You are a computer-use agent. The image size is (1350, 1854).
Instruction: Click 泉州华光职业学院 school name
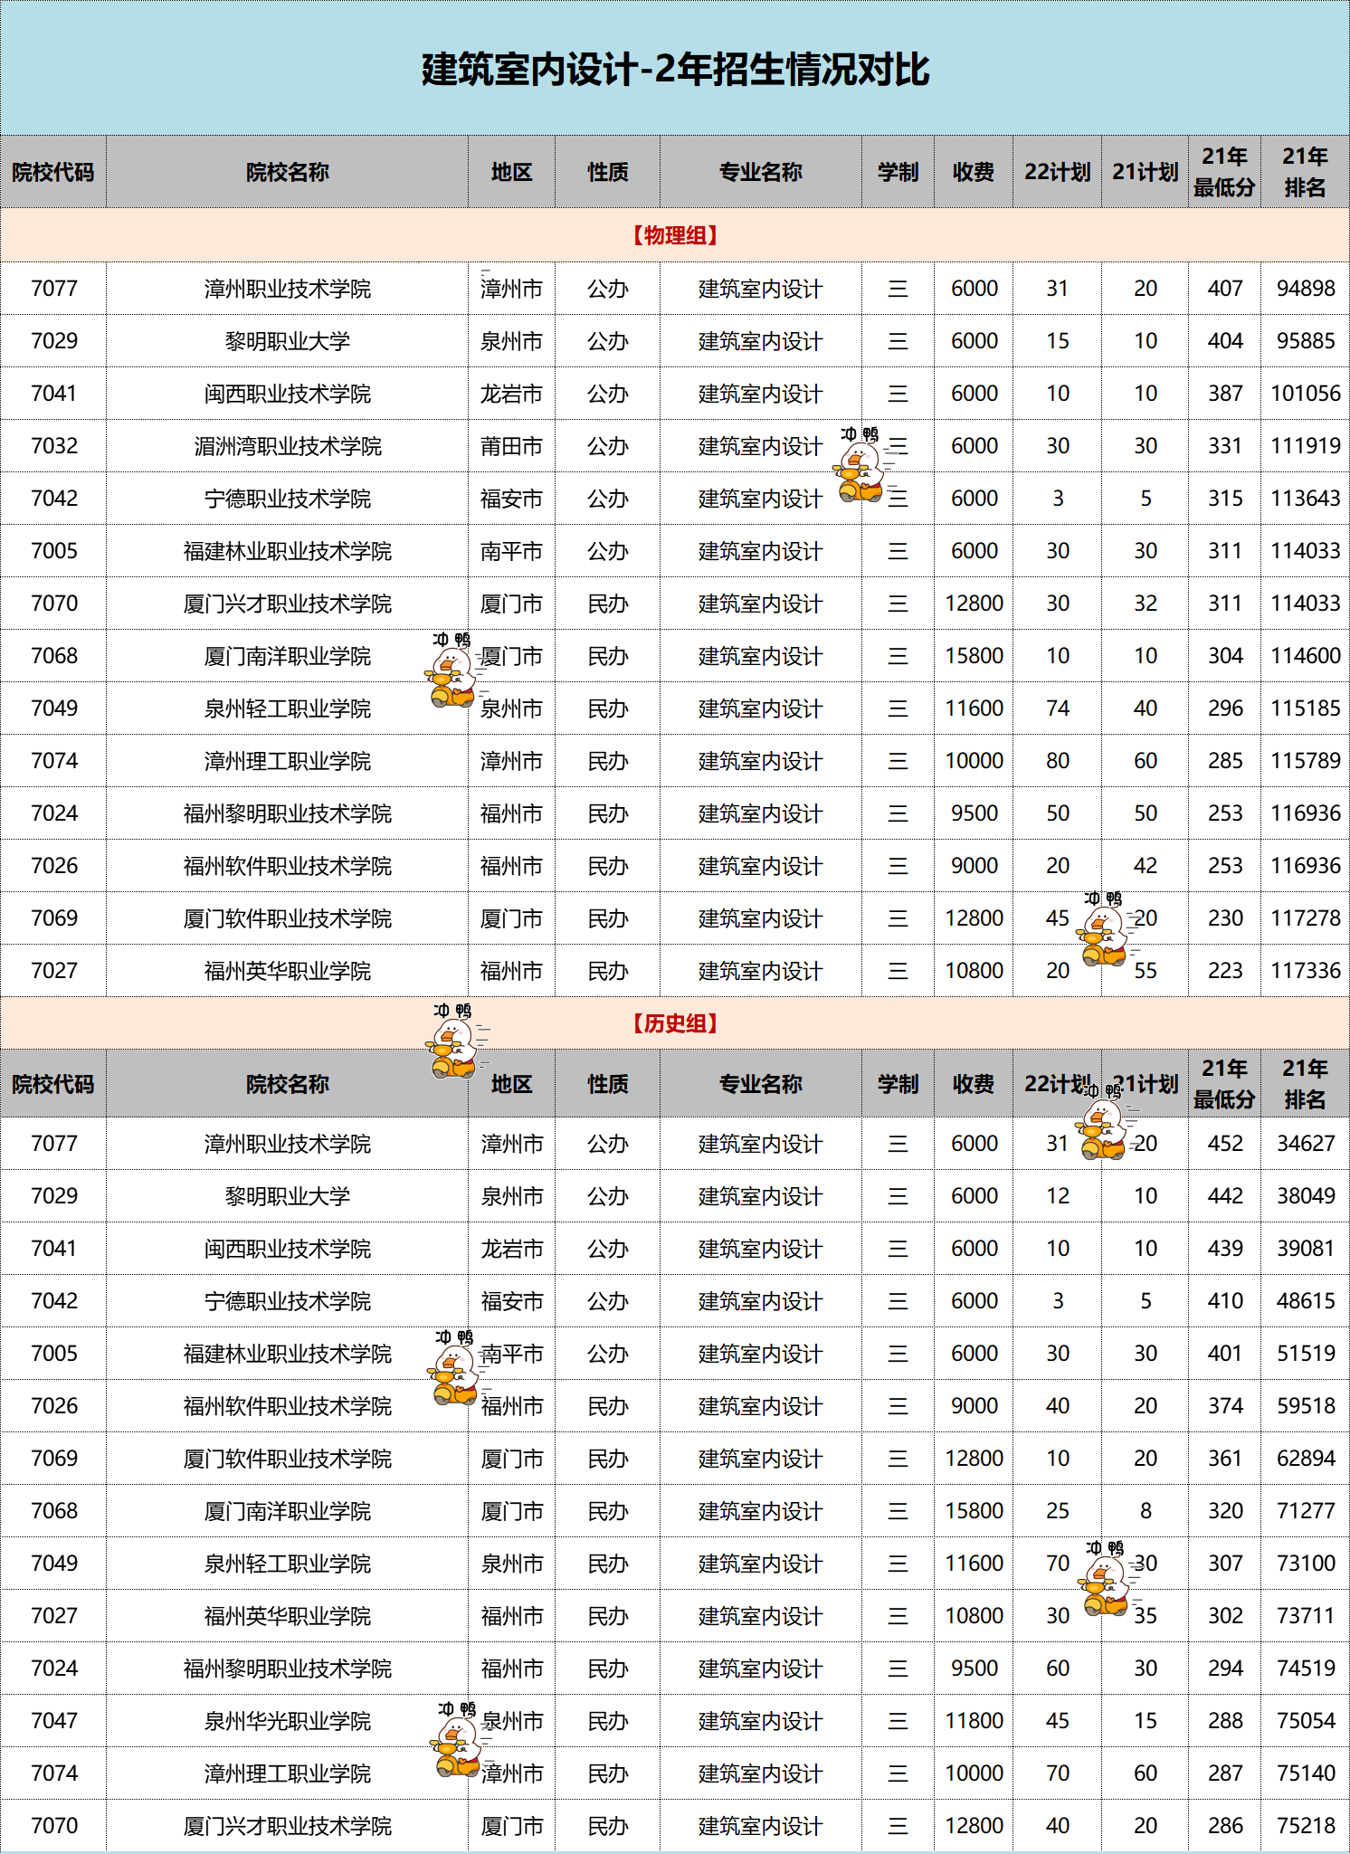coord(288,1721)
